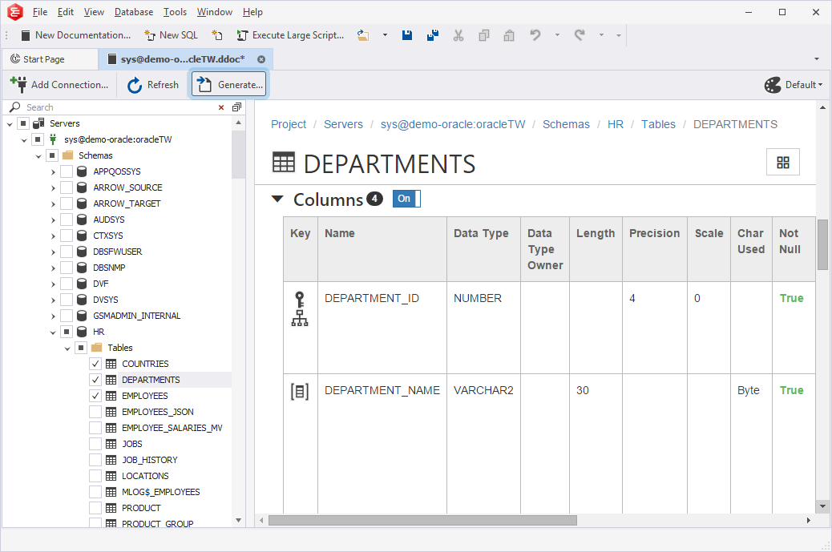Expand the ARROW_SOURCE schema node
This screenshot has height=552, width=832.
(53, 187)
